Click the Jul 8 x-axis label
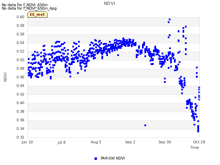This screenshot has width=220, height=165. click(x=62, y=142)
